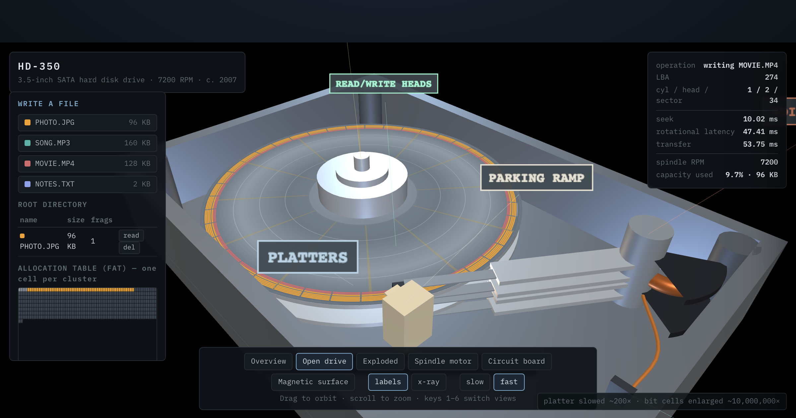Read PHOTO.JPG from root directory
The width and height of the screenshot is (796, 418).
coord(131,236)
